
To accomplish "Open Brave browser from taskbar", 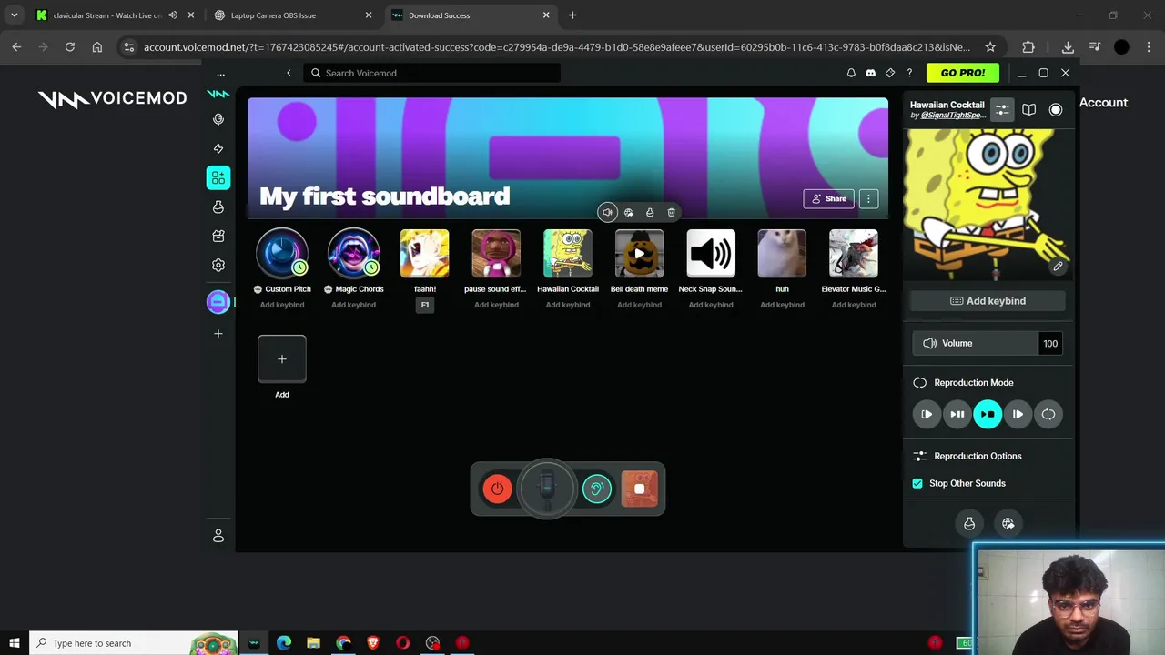I will pyautogui.click(x=373, y=643).
